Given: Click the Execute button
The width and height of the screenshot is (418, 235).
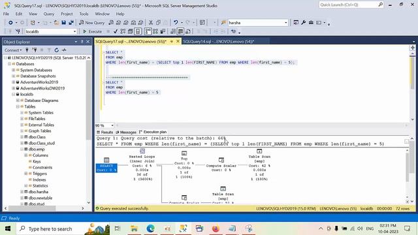Looking at the screenshot, I should point(92,31).
